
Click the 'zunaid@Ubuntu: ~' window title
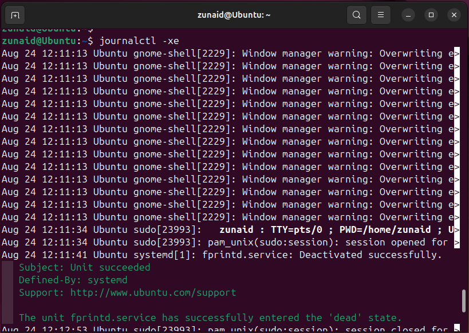pyautogui.click(x=235, y=15)
